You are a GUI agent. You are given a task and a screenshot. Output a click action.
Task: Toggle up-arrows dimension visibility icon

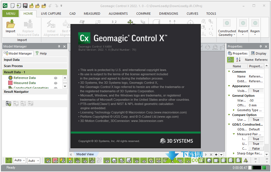point(85,160)
